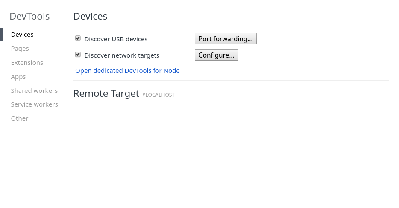Disable the Discover network targets checkbox

(78, 55)
